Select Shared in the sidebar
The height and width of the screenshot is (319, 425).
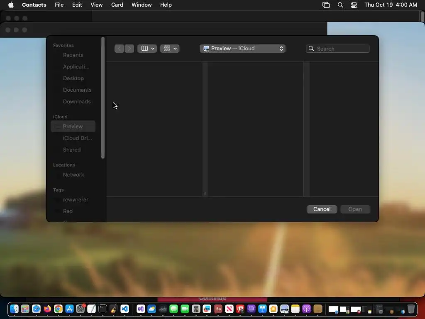[x=73, y=150]
